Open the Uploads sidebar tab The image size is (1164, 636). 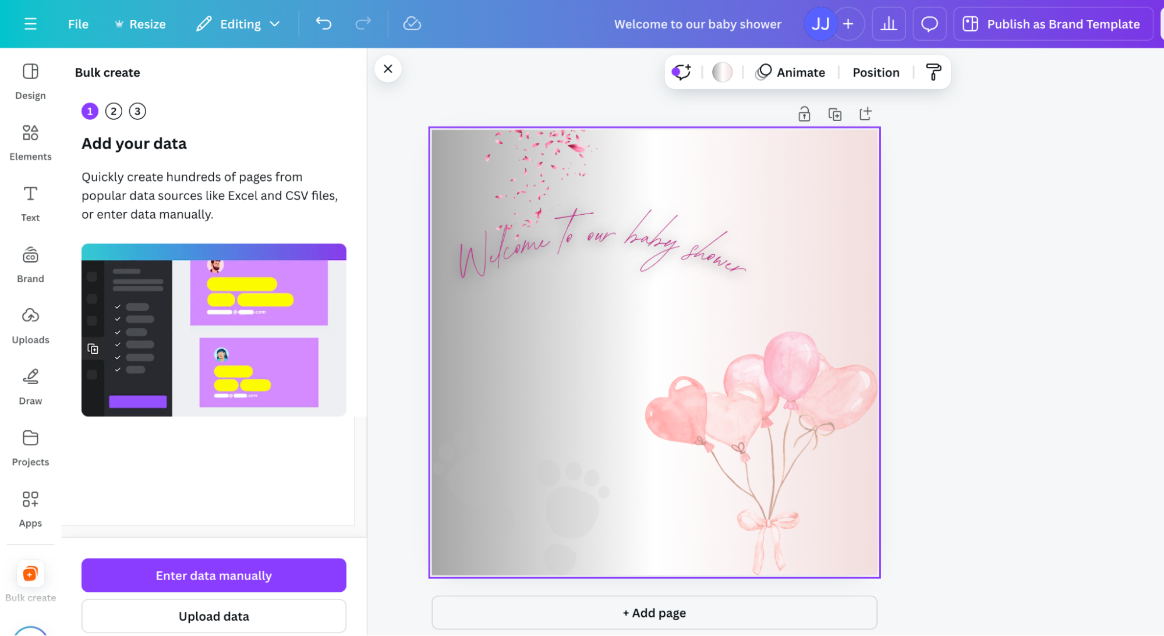coord(30,326)
